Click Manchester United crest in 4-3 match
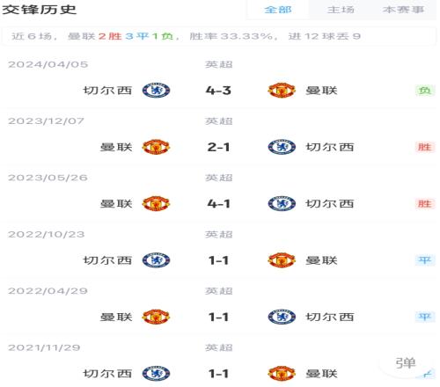Screen dimensions: 440x387 282,91
